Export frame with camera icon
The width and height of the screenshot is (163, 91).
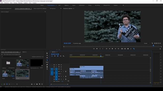128,49
